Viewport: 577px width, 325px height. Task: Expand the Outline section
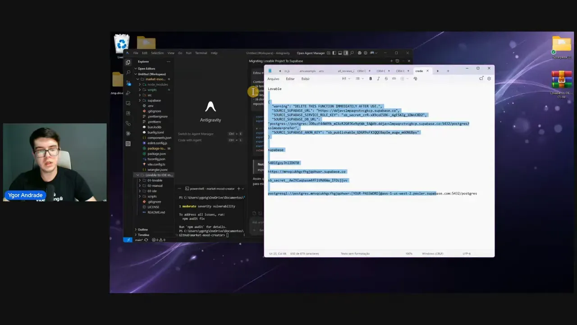[x=135, y=230]
